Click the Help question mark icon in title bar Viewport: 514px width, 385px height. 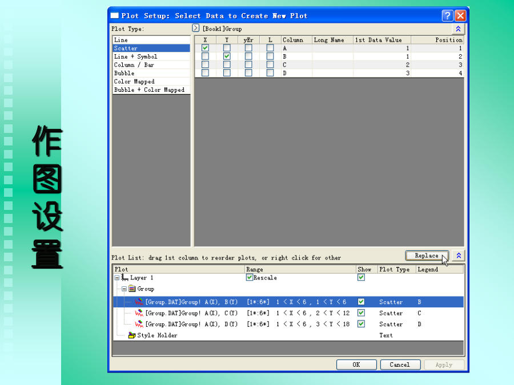click(447, 16)
